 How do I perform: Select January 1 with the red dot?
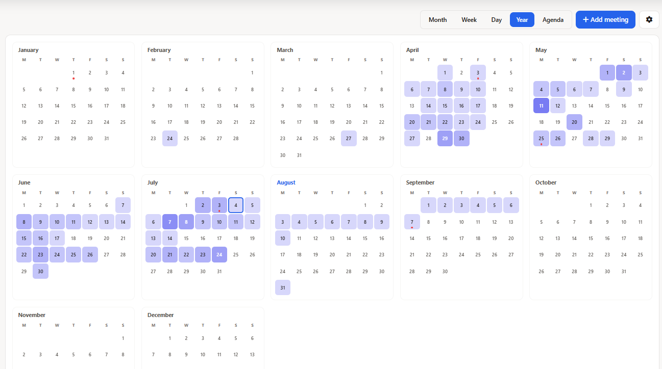(73, 73)
